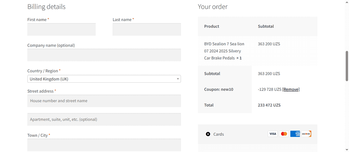The width and height of the screenshot is (349, 152).
Task: Open the Country / Region dropdown arrow
Action: pyautogui.click(x=178, y=79)
